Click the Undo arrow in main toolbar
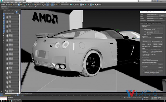Screen dimensions: 166x102 tap(2, 5)
